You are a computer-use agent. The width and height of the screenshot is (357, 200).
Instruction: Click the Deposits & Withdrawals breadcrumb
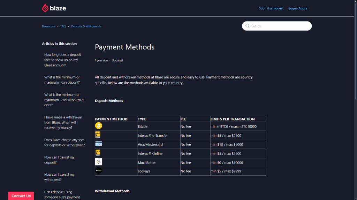pyautogui.click(x=86, y=26)
